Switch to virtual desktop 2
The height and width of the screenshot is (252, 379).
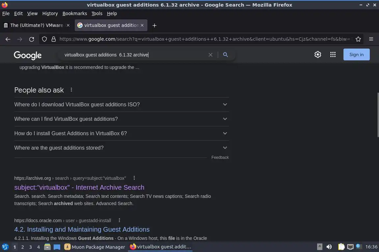coord(22,247)
